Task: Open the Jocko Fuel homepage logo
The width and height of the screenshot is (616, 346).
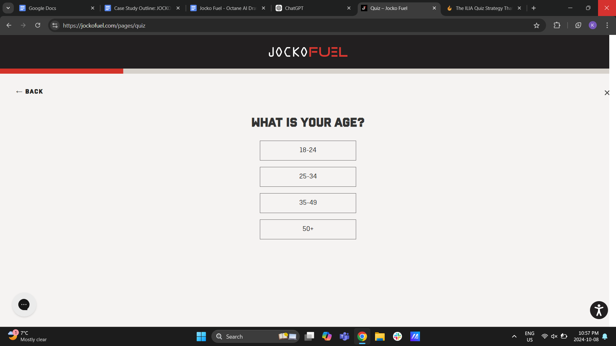Action: [x=308, y=52]
